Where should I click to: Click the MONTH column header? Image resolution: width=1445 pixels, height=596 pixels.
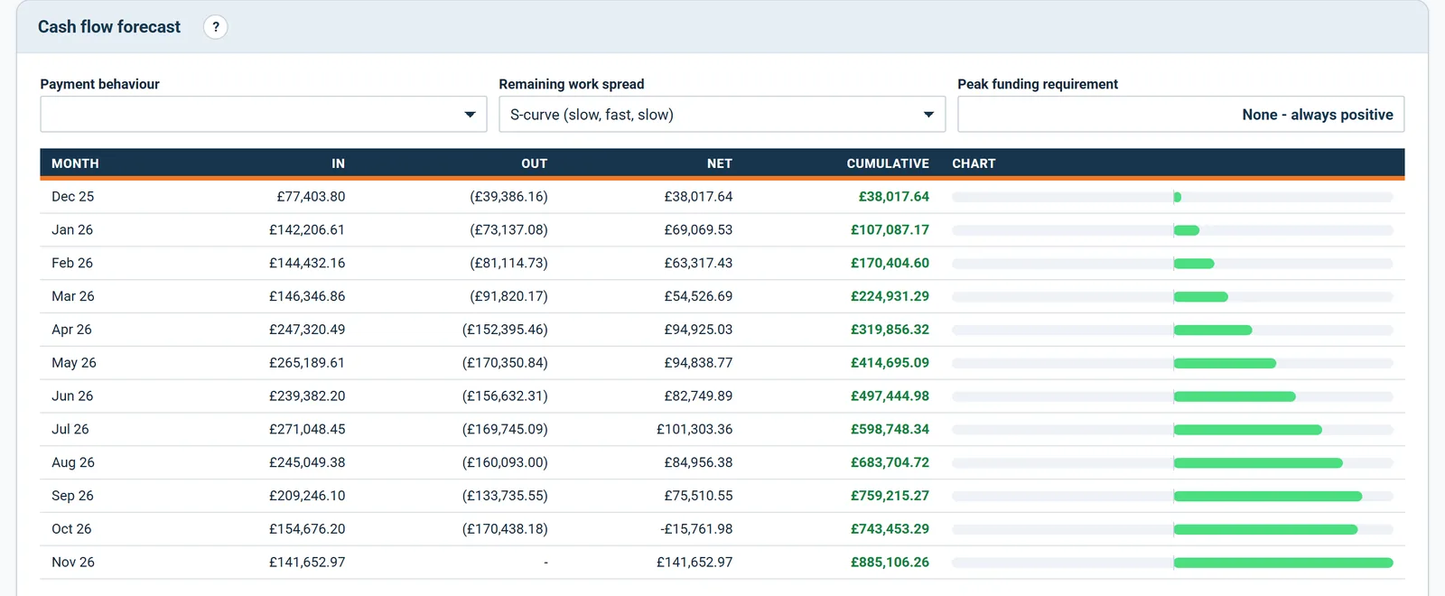(75, 163)
